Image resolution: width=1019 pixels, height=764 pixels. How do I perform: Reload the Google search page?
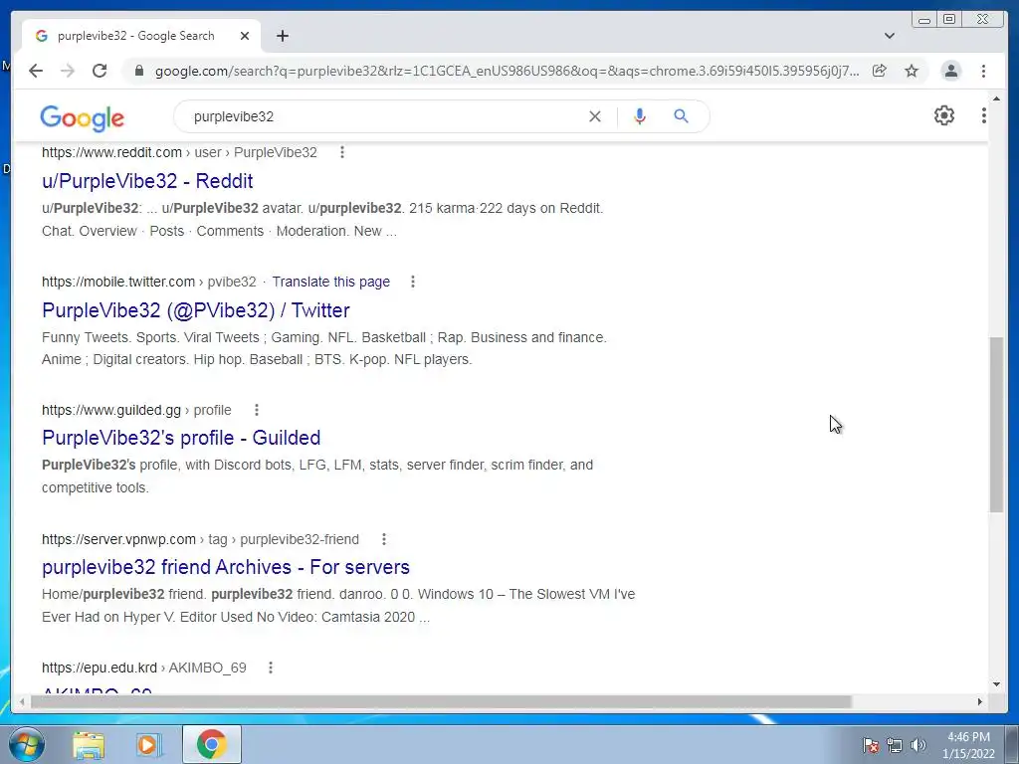coord(100,71)
